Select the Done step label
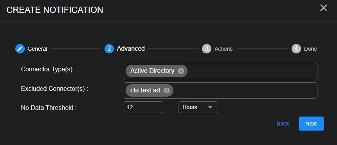The image size is (337, 145). click(x=310, y=49)
